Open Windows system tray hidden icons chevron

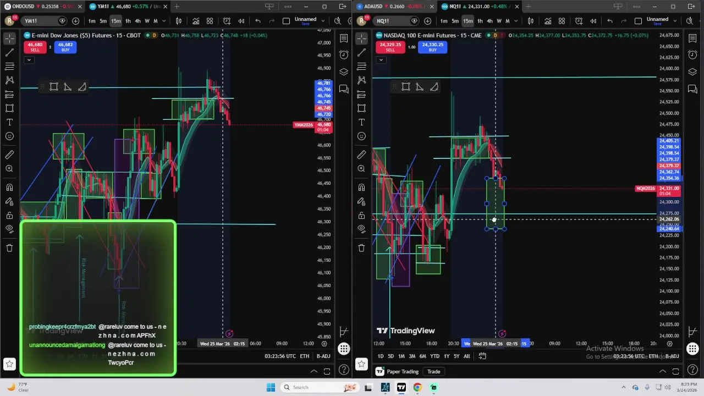pos(623,387)
